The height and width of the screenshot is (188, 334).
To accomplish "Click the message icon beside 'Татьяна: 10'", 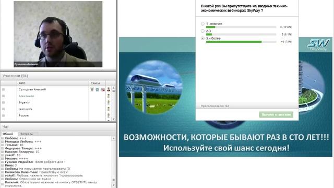I will click(x=3, y=145).
